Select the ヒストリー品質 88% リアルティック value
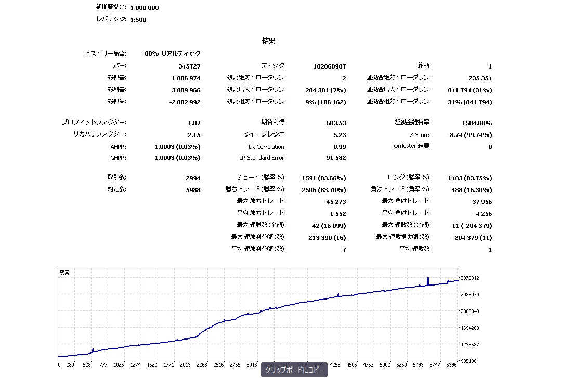 (173, 53)
